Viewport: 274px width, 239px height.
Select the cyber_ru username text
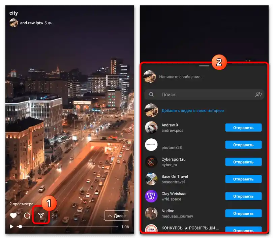[169, 165]
